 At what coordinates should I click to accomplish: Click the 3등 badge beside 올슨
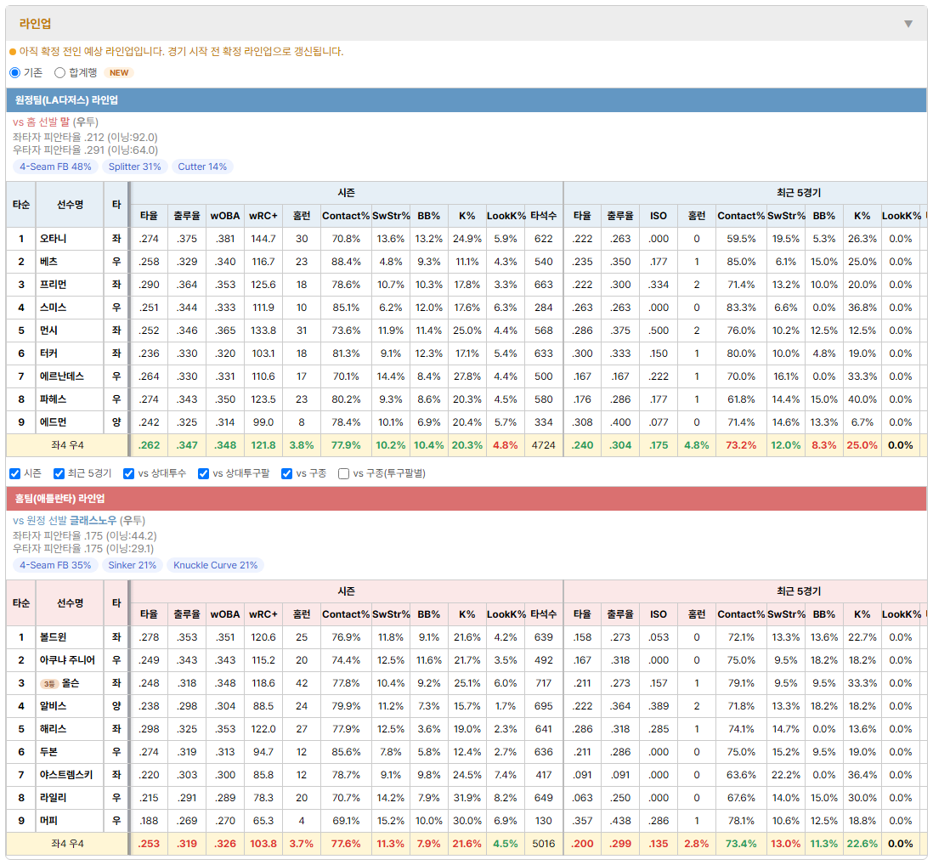coord(49,683)
